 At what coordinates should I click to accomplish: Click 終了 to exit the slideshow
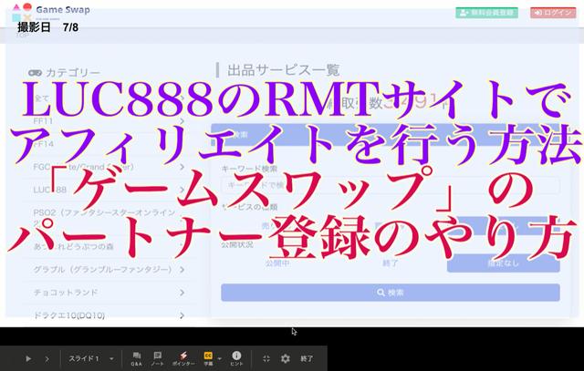pos(307,359)
